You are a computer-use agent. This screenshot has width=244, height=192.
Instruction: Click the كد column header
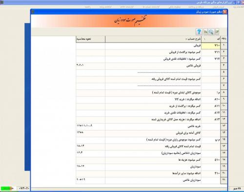pos(211,39)
